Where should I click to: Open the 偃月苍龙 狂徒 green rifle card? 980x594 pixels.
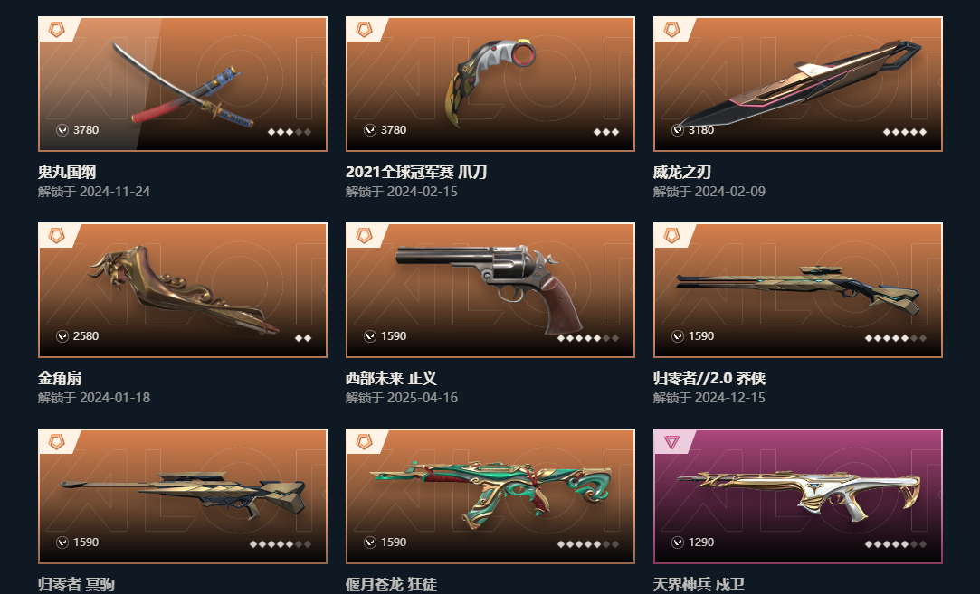(490, 496)
